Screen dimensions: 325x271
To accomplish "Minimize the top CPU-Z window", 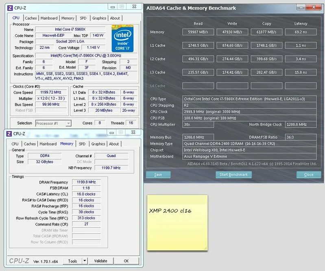I will (x=113, y=7).
